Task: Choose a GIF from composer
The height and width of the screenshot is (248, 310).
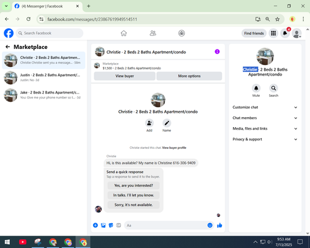Action: (x=118, y=225)
